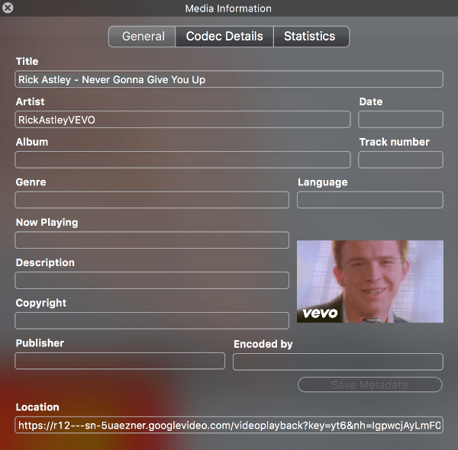458x450 pixels.
Task: Click the Artist field showing RickAstleyVEVO
Action: [182, 119]
